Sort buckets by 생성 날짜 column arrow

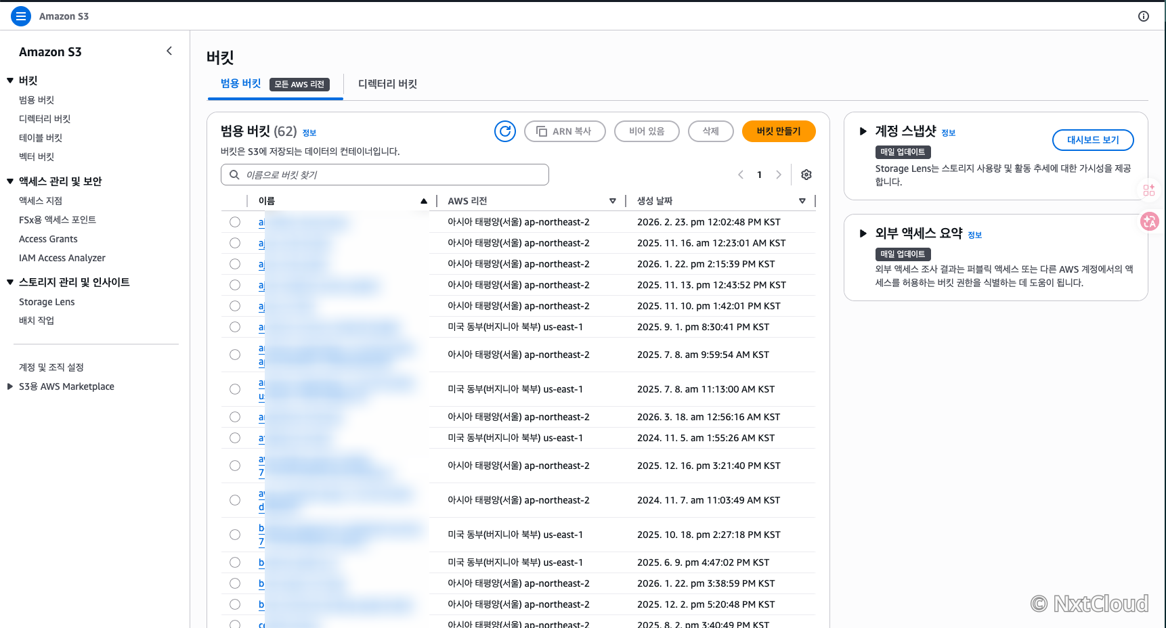tap(802, 201)
